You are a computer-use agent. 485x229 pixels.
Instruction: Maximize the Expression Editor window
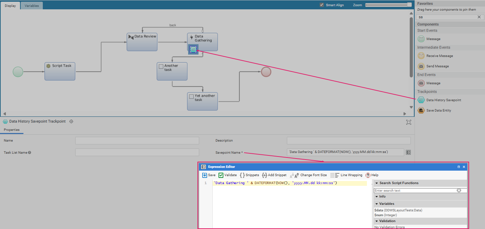pyautogui.click(x=459, y=167)
